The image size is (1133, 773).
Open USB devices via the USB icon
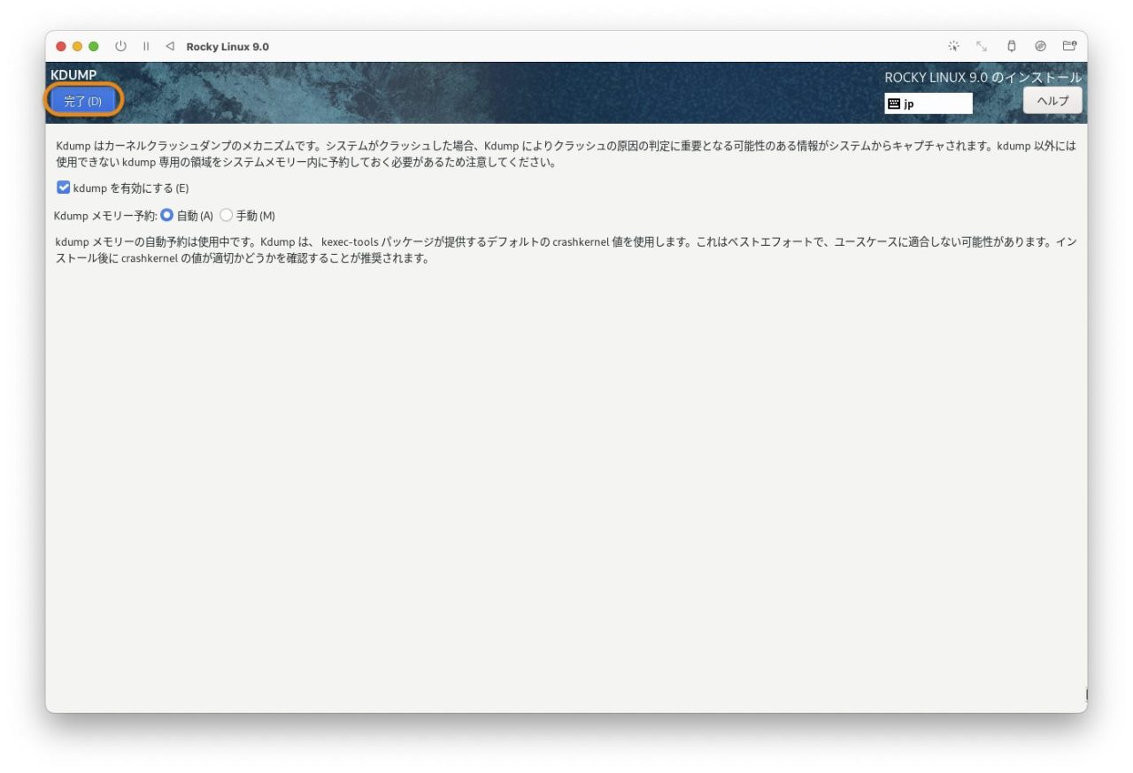[1011, 46]
